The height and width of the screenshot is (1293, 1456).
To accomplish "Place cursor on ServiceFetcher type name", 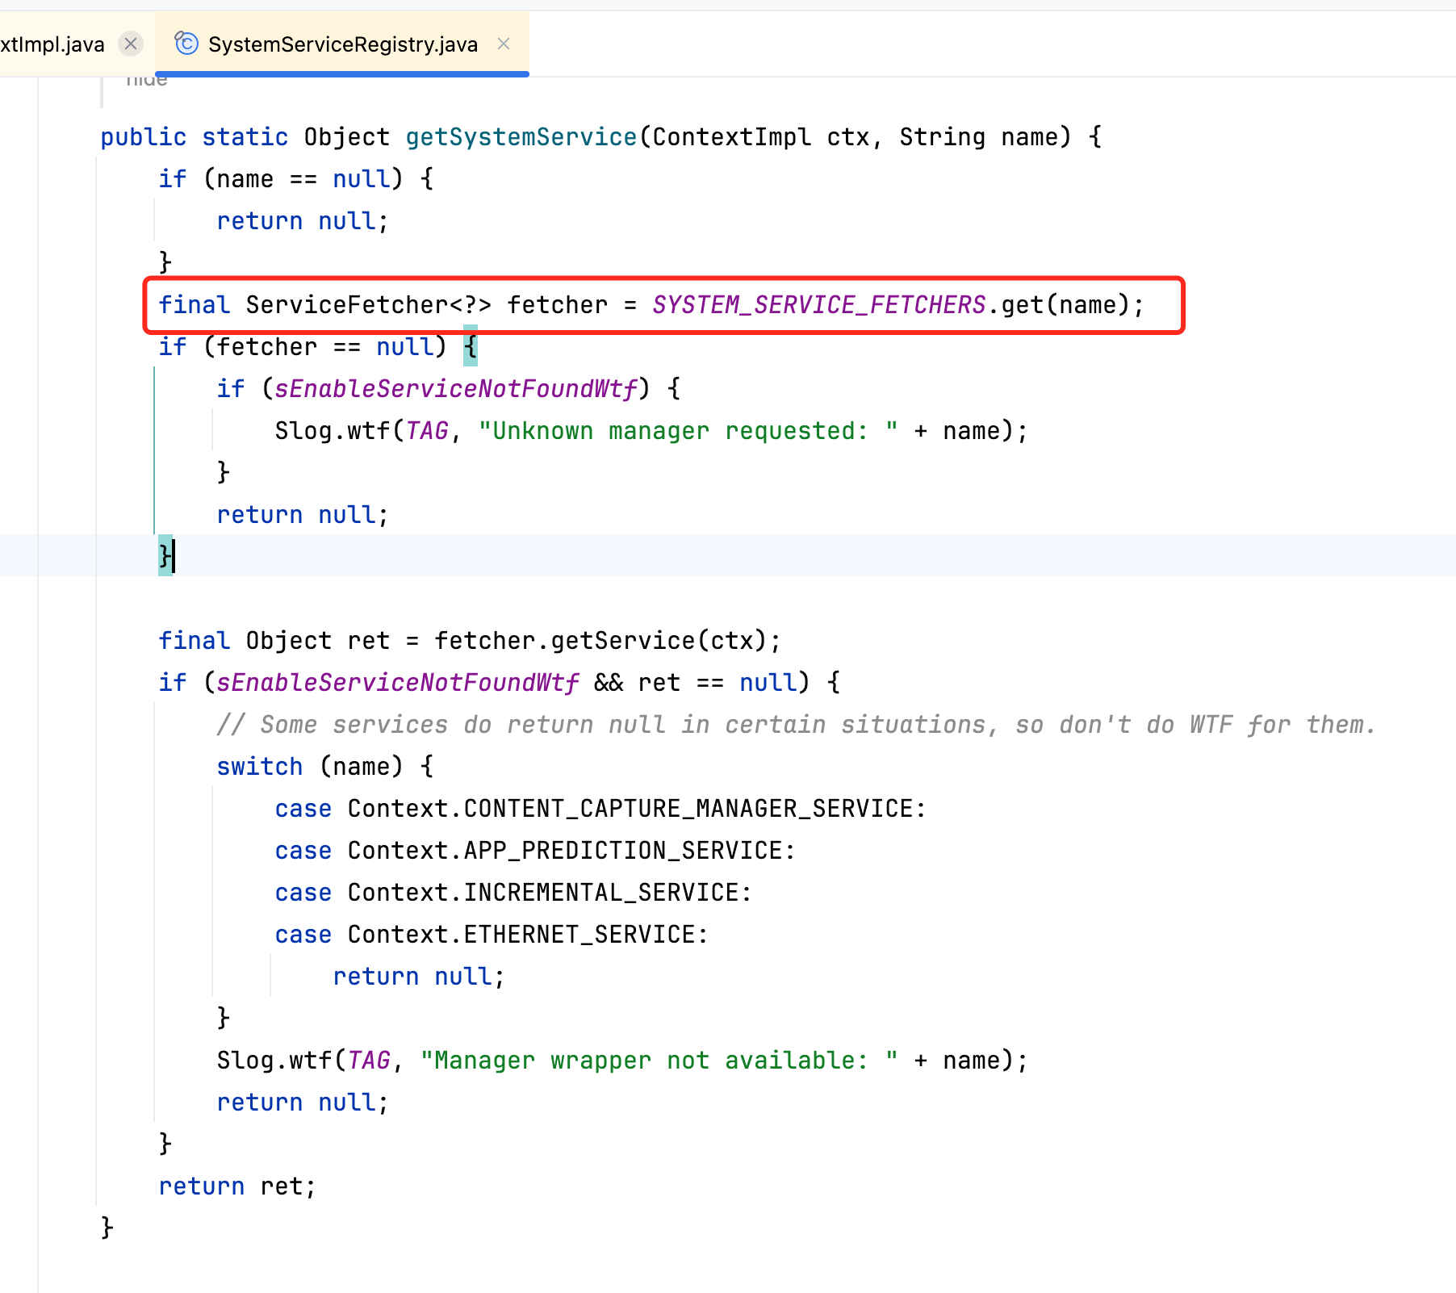I will (x=346, y=305).
